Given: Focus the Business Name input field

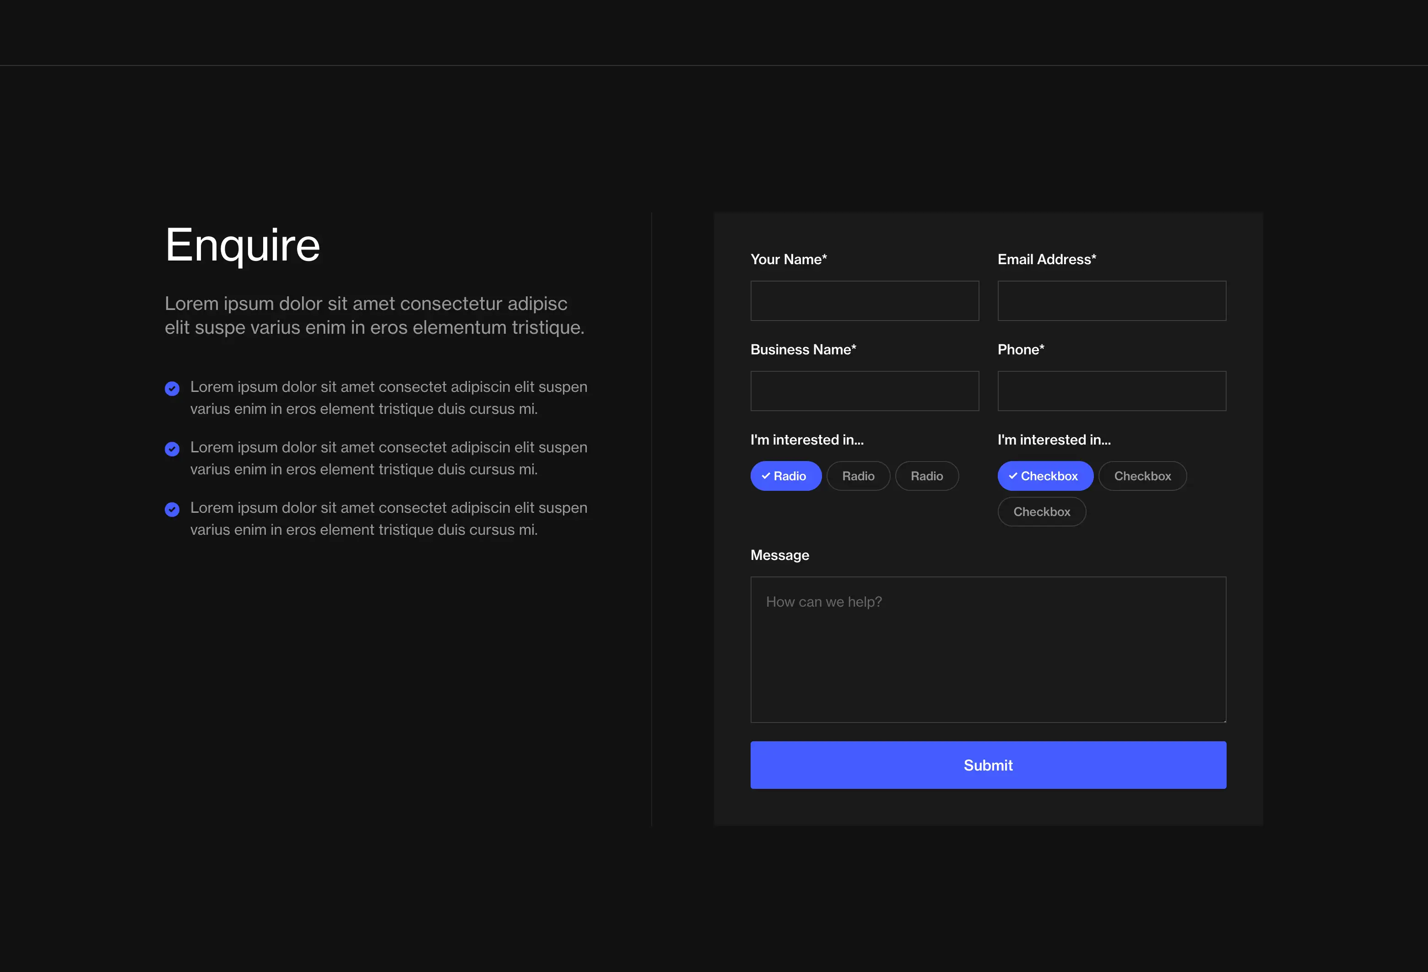Looking at the screenshot, I should 865,391.
